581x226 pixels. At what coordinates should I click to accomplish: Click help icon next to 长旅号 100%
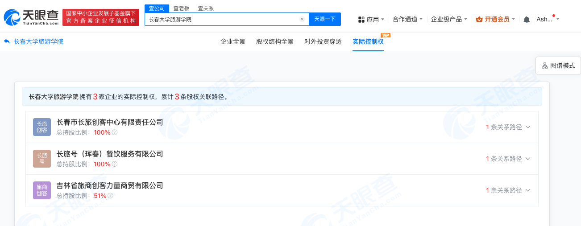tap(115, 164)
